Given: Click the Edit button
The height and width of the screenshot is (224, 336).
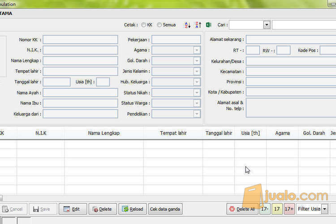Looking at the screenshot, I should click(x=73, y=209).
